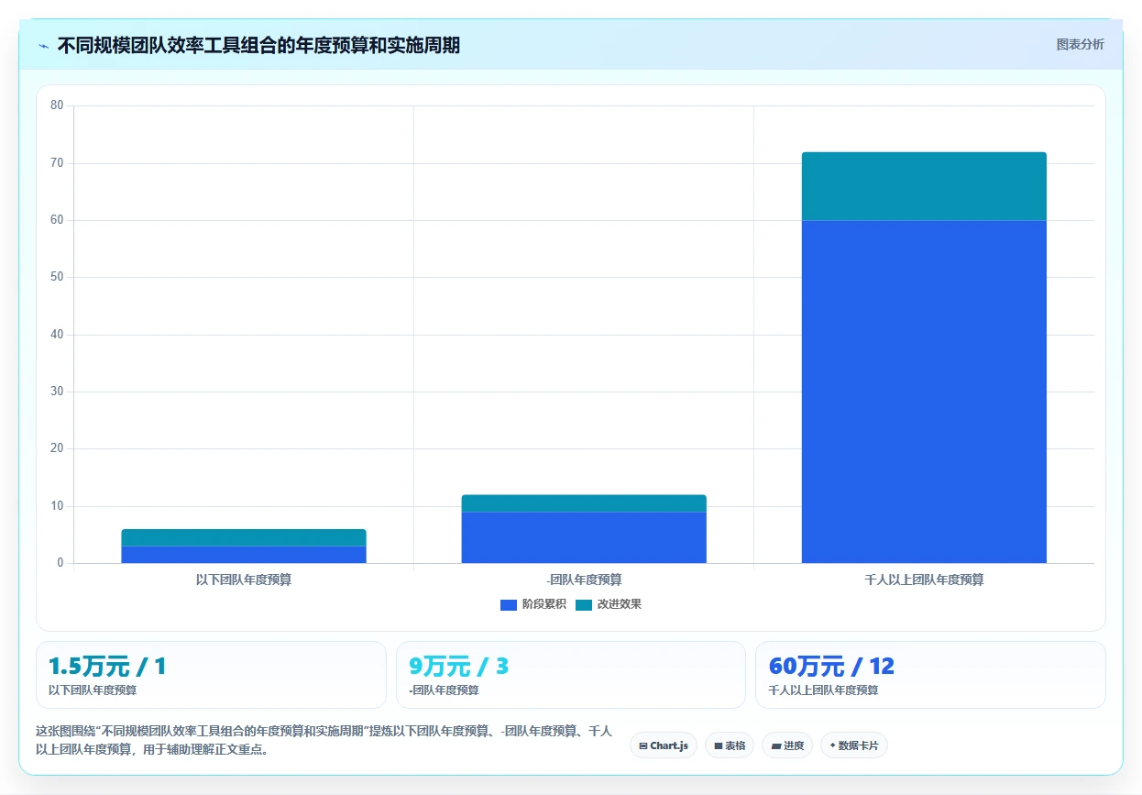Screen dimensions: 1142x795
Task: Click the y-axis value 10
Action: pyautogui.click(x=57, y=506)
